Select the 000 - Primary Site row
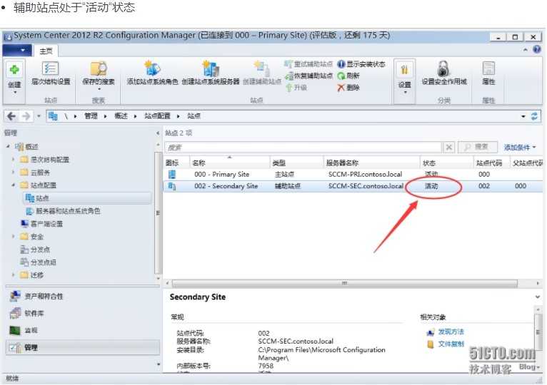Image resolution: width=547 pixels, height=385 pixels. point(353,174)
